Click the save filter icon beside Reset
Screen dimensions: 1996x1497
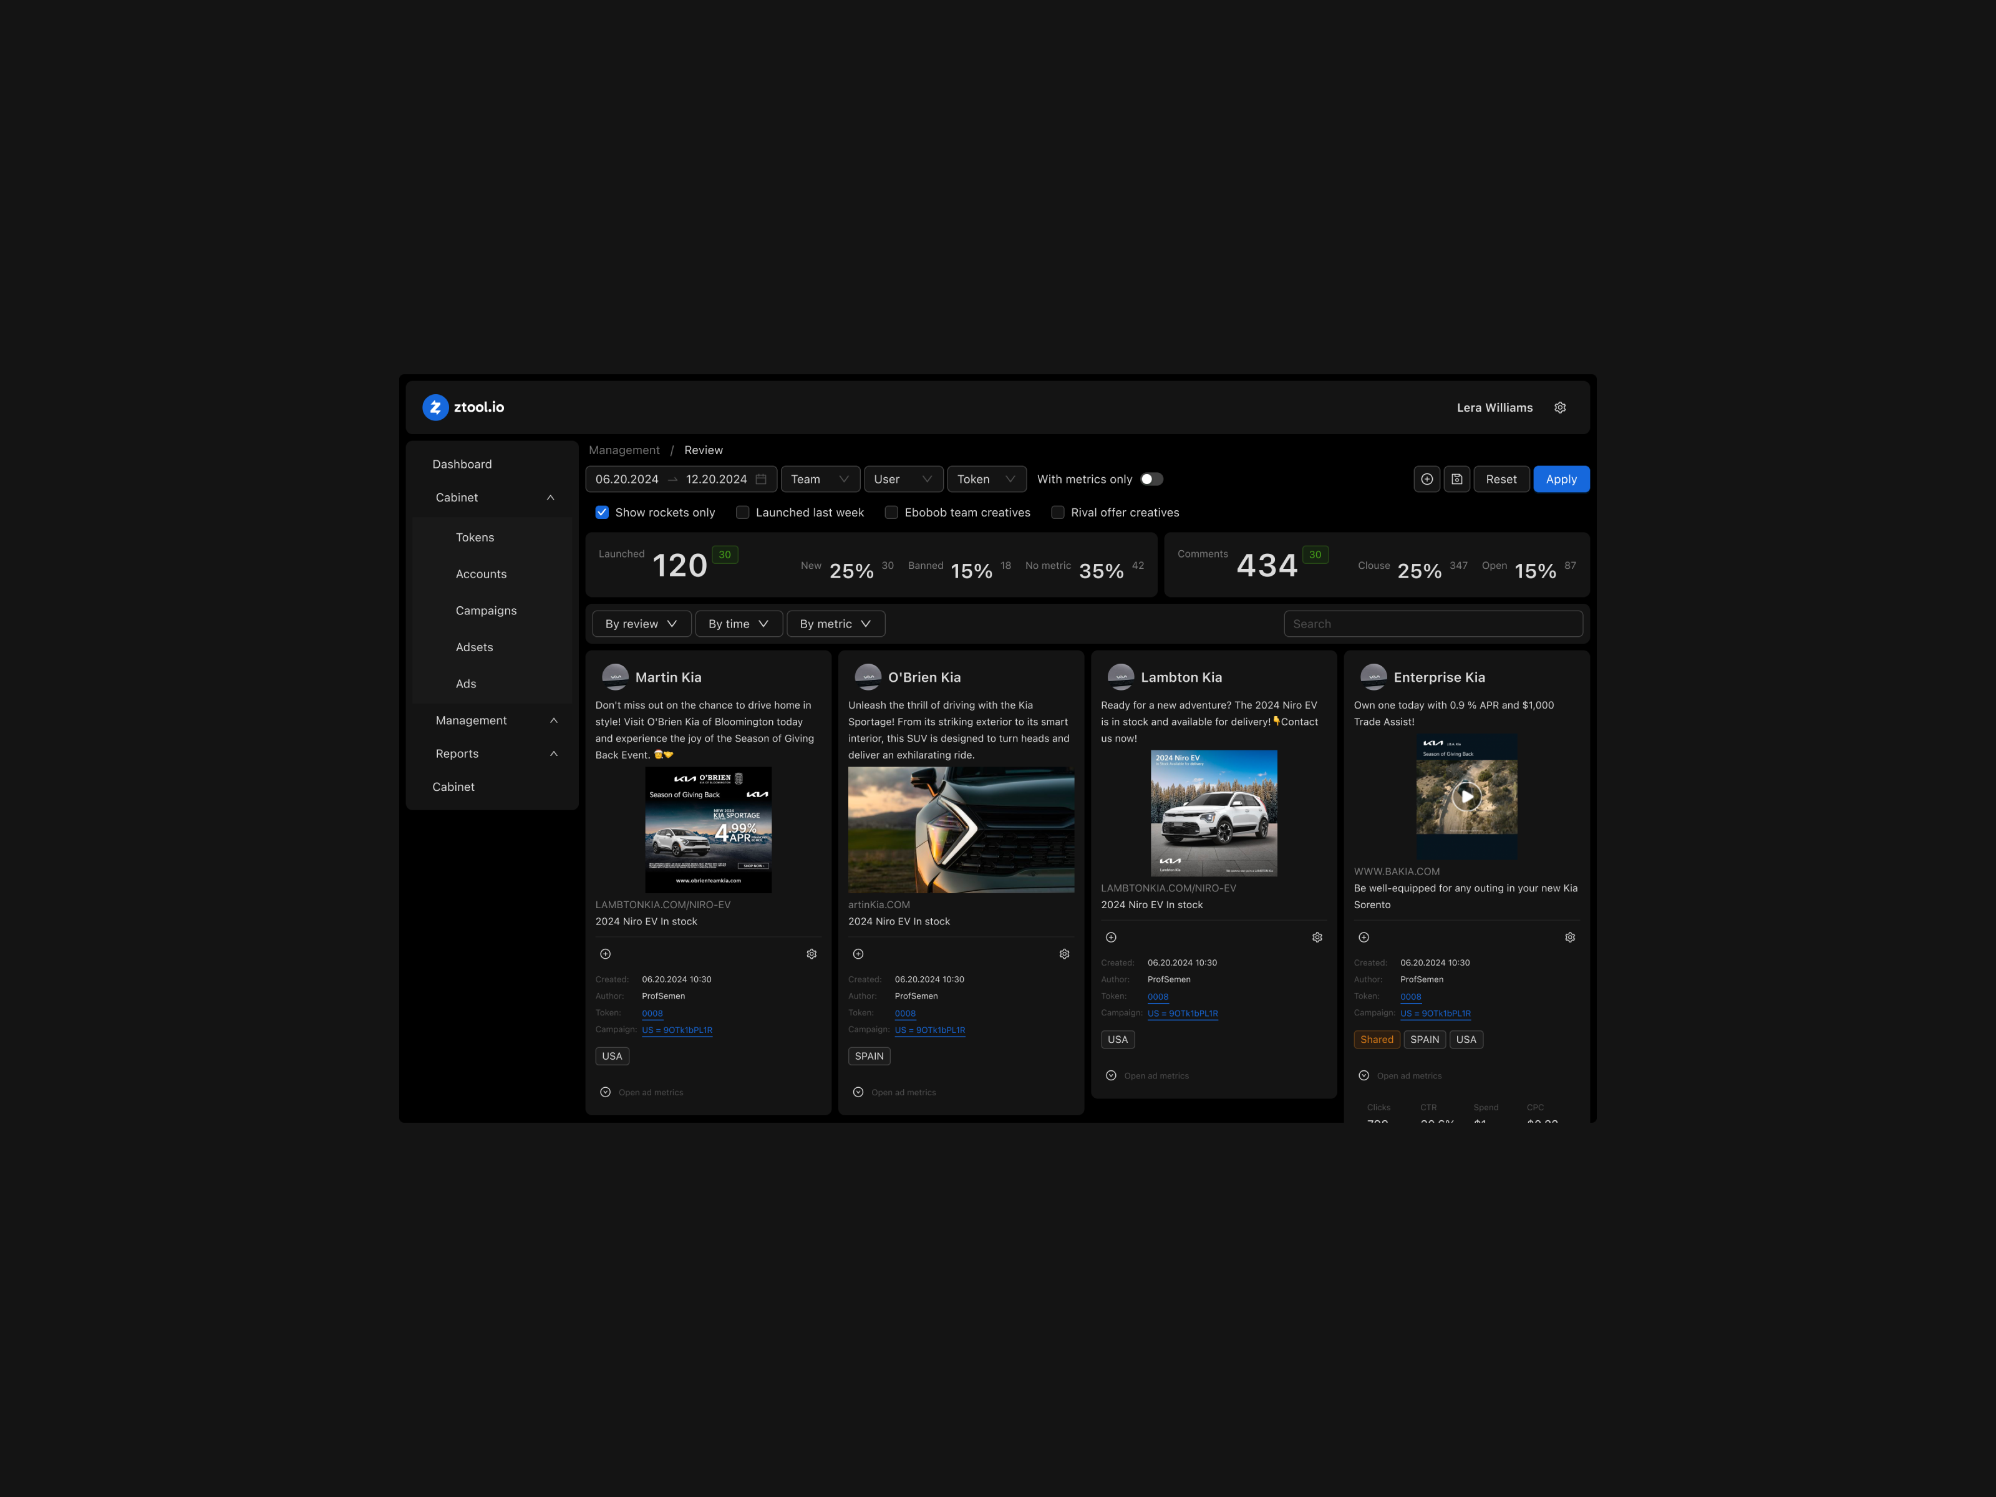tap(1456, 479)
